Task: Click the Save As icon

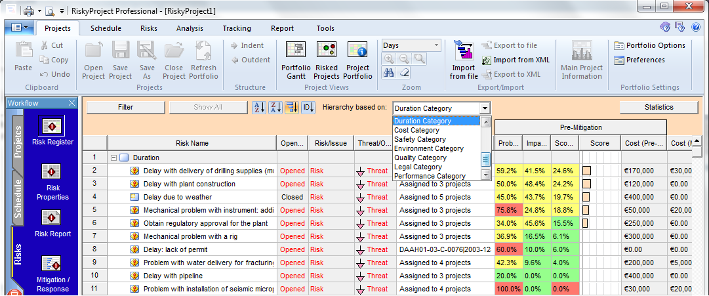Action: click(147, 51)
